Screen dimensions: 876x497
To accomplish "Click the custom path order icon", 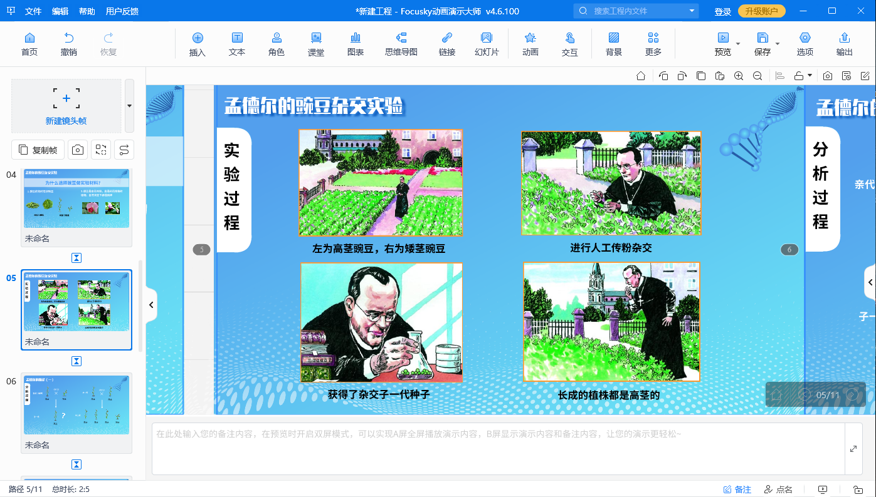I will (x=124, y=150).
